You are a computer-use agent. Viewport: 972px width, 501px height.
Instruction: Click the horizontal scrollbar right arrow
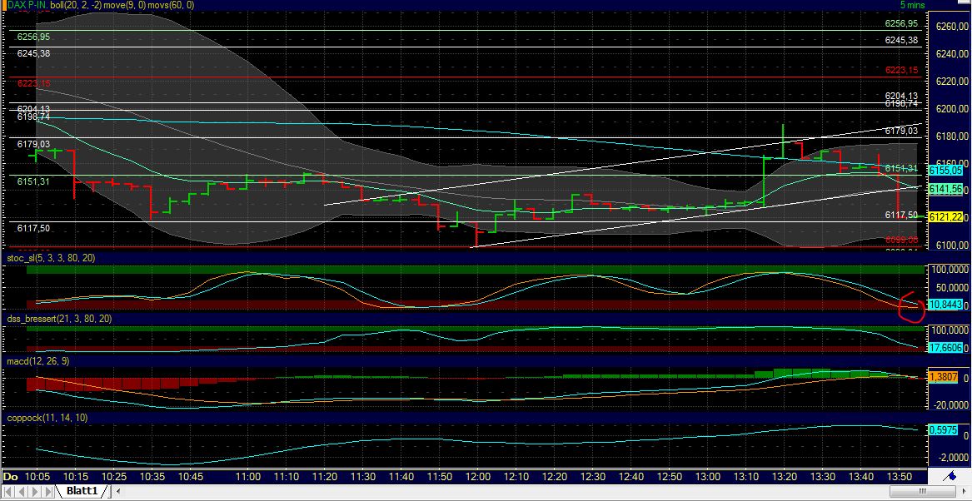[x=965, y=491]
